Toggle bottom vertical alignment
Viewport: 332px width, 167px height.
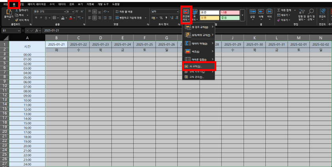99,11
